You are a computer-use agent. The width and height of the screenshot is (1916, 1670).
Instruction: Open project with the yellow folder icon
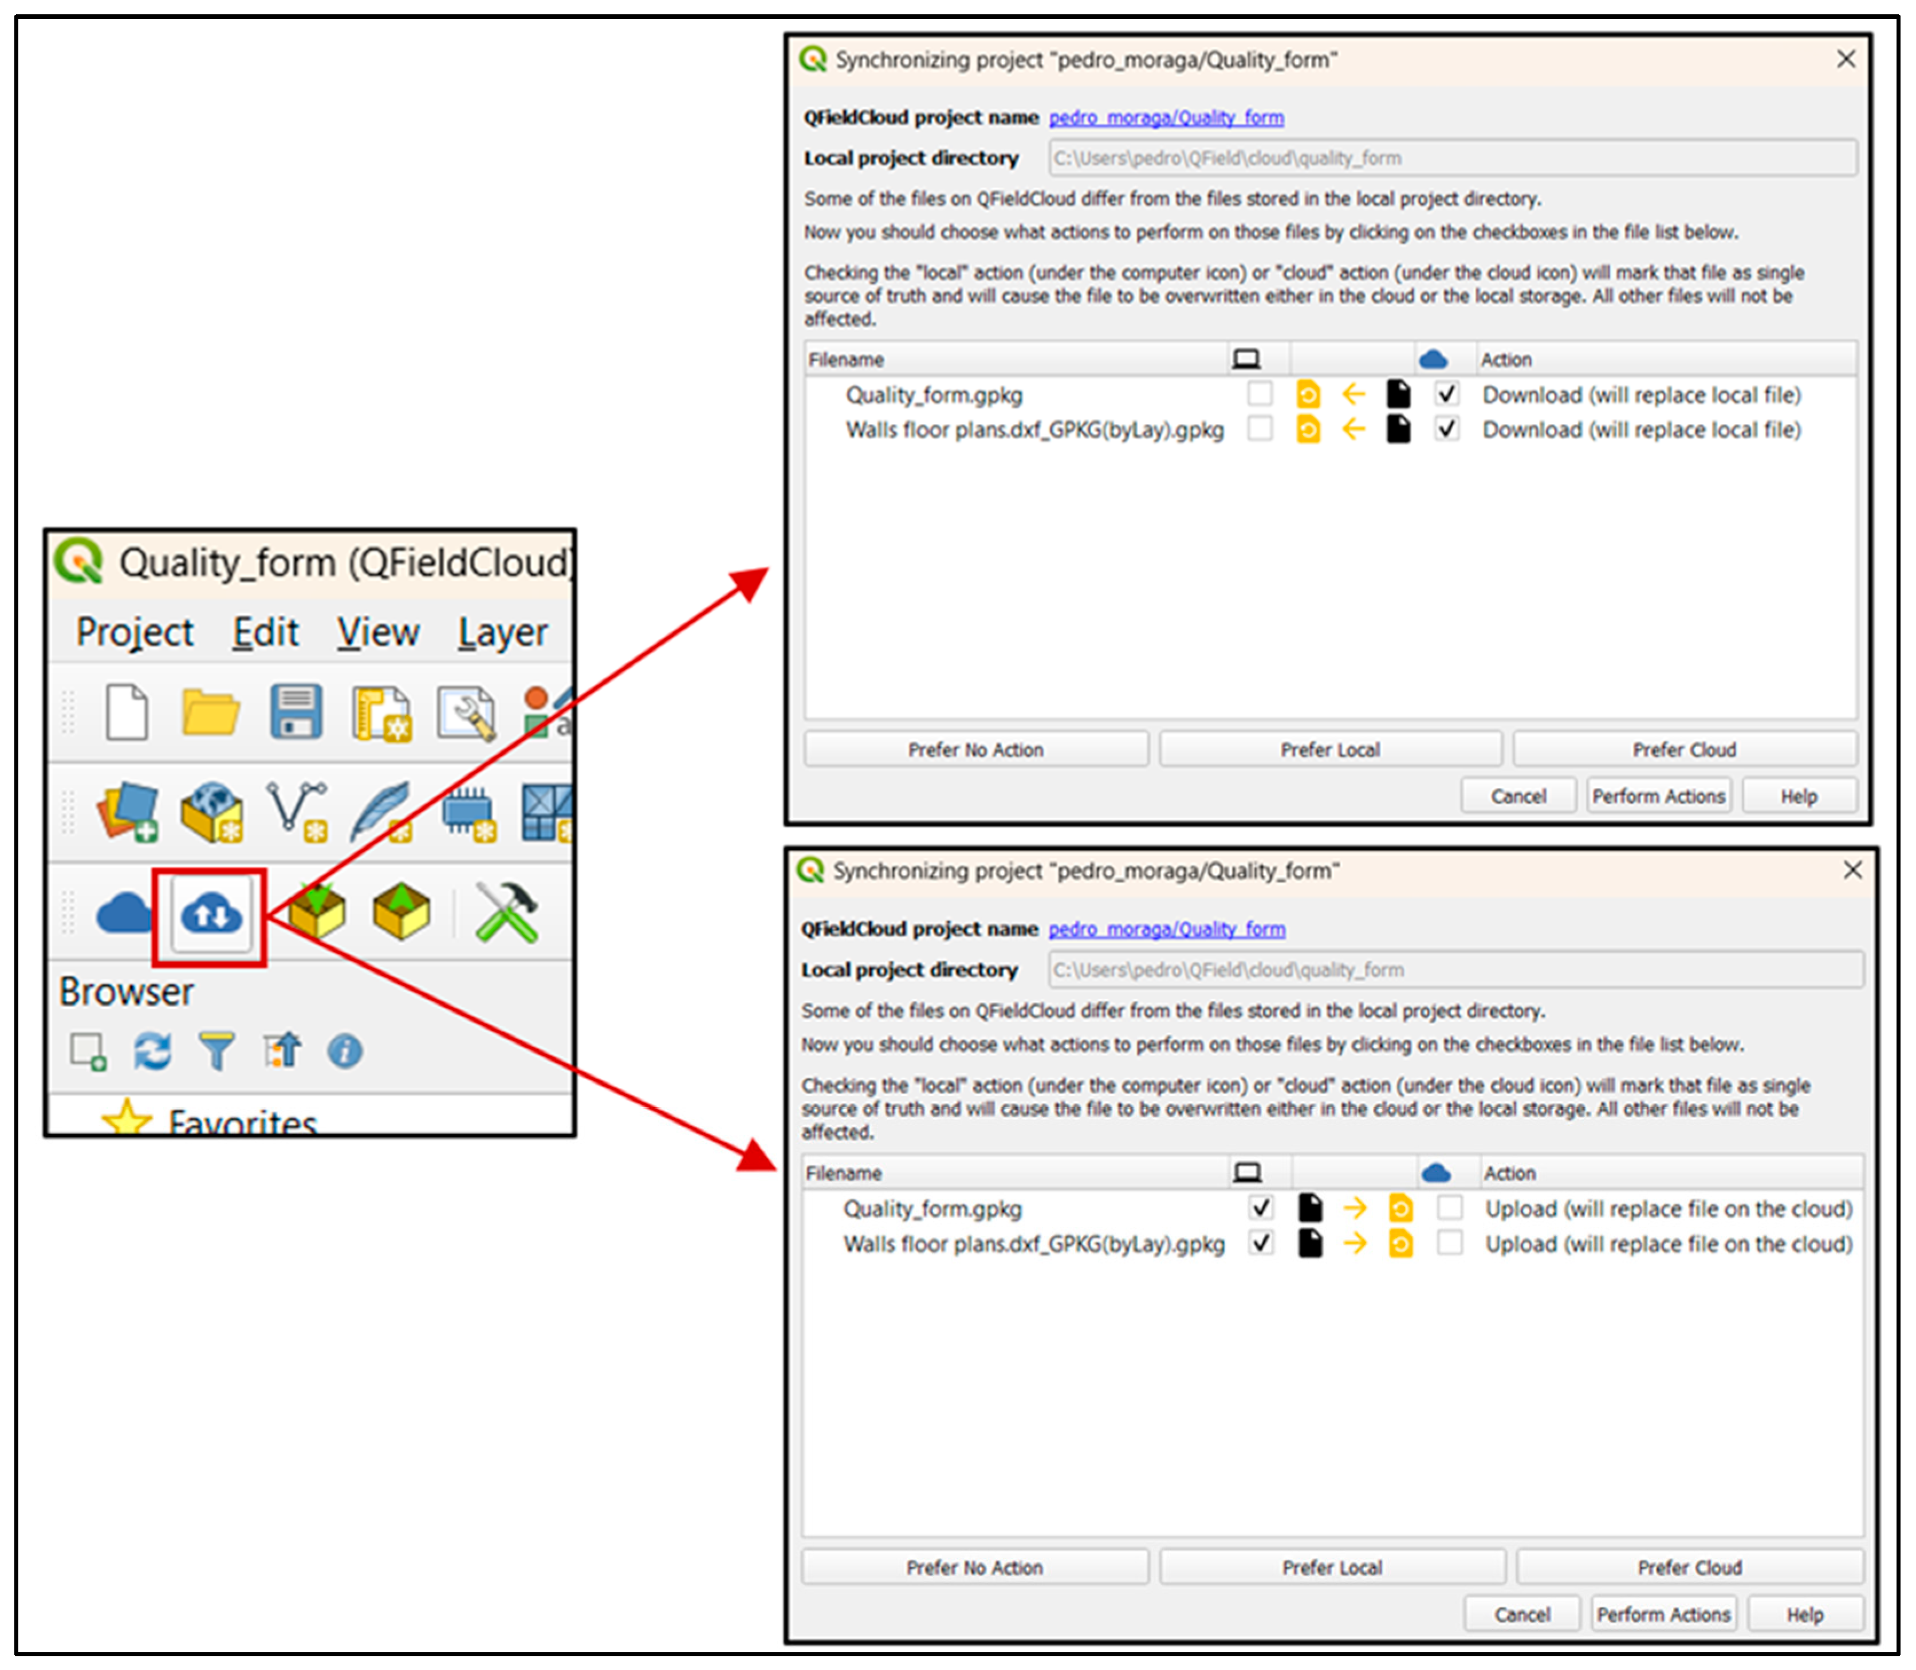pos(211,713)
